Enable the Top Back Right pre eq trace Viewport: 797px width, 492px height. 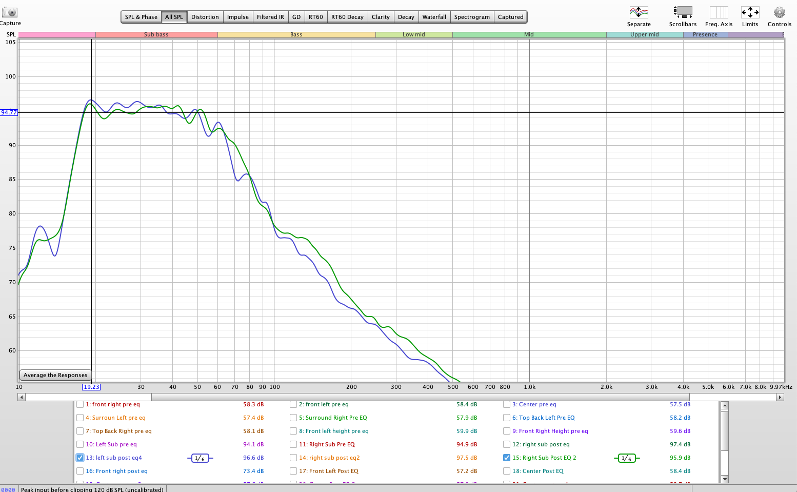[80, 431]
